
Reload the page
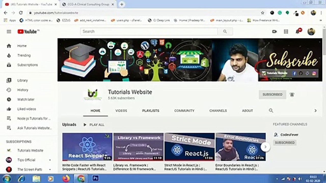pos(21,13)
